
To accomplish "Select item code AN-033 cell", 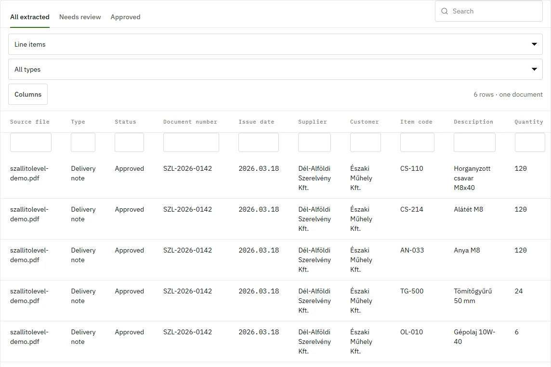I will point(412,250).
